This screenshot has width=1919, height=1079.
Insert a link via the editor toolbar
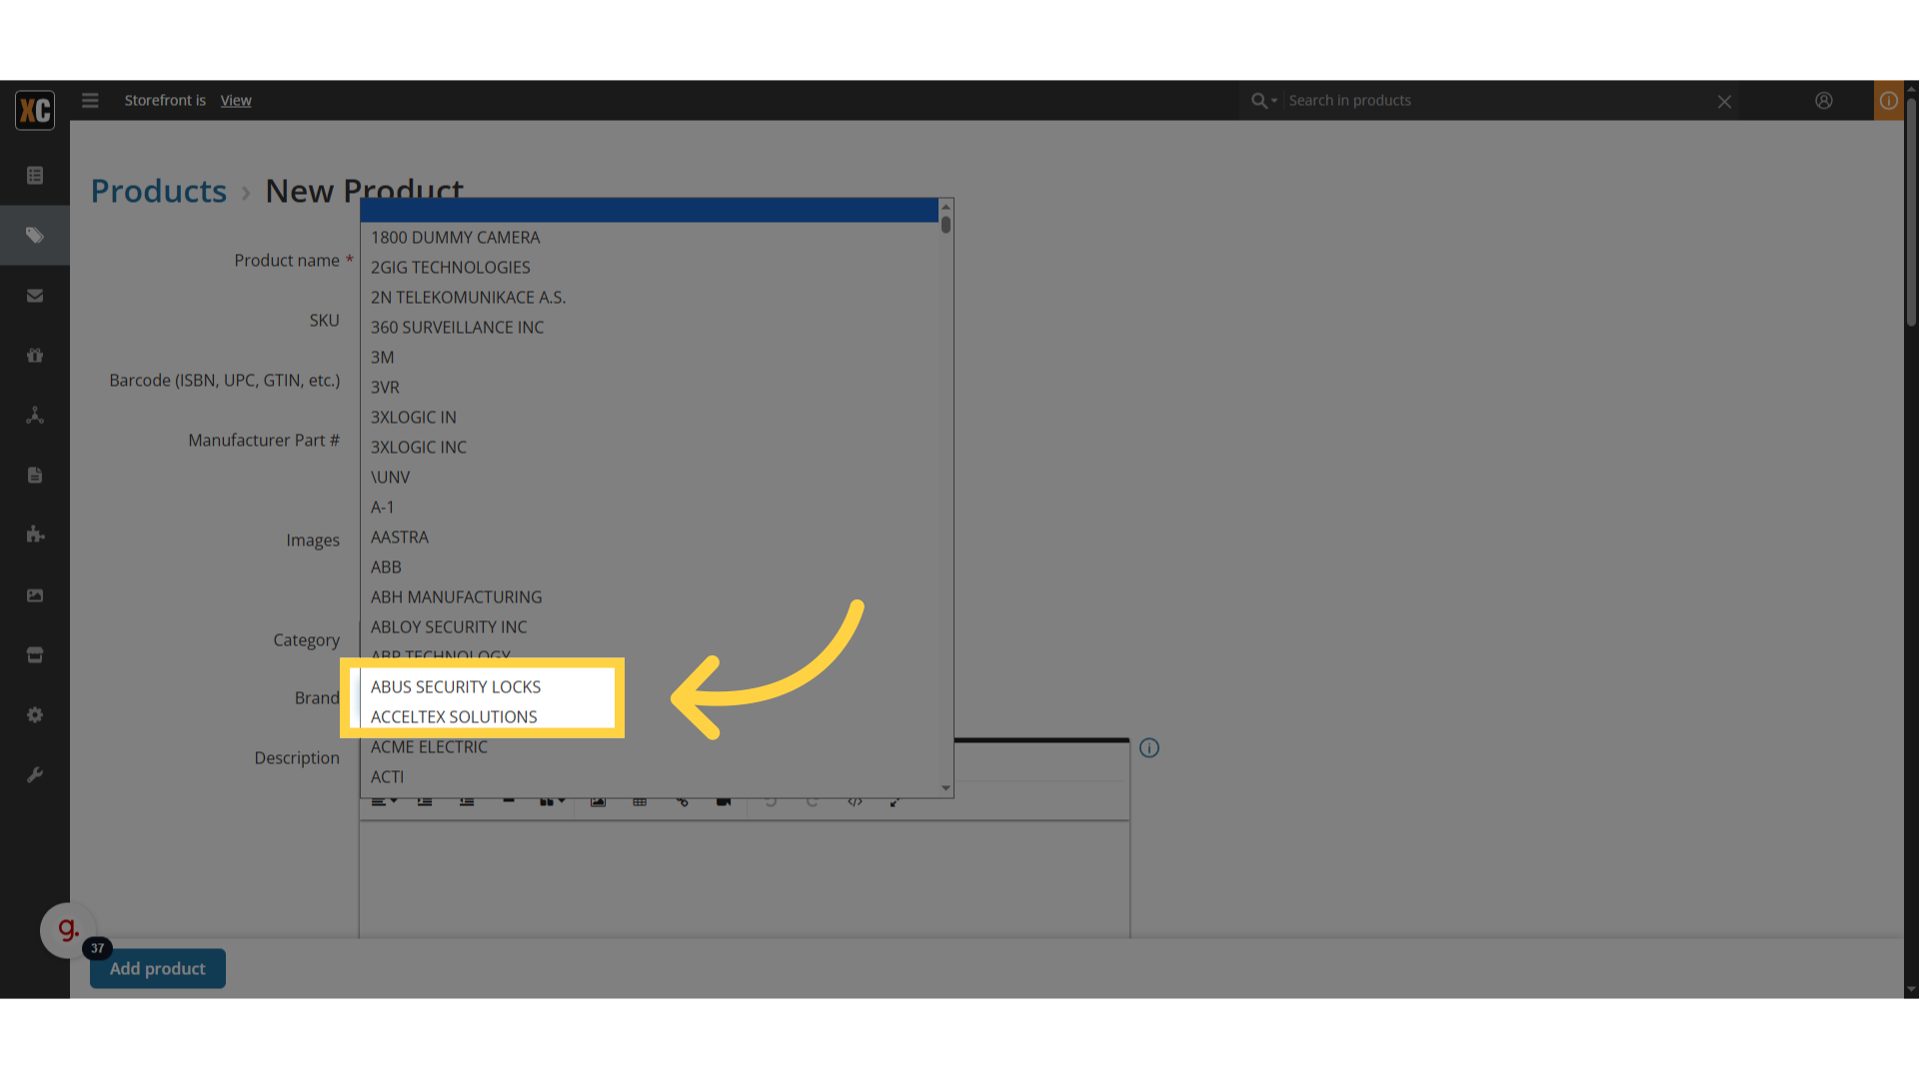pos(682,802)
